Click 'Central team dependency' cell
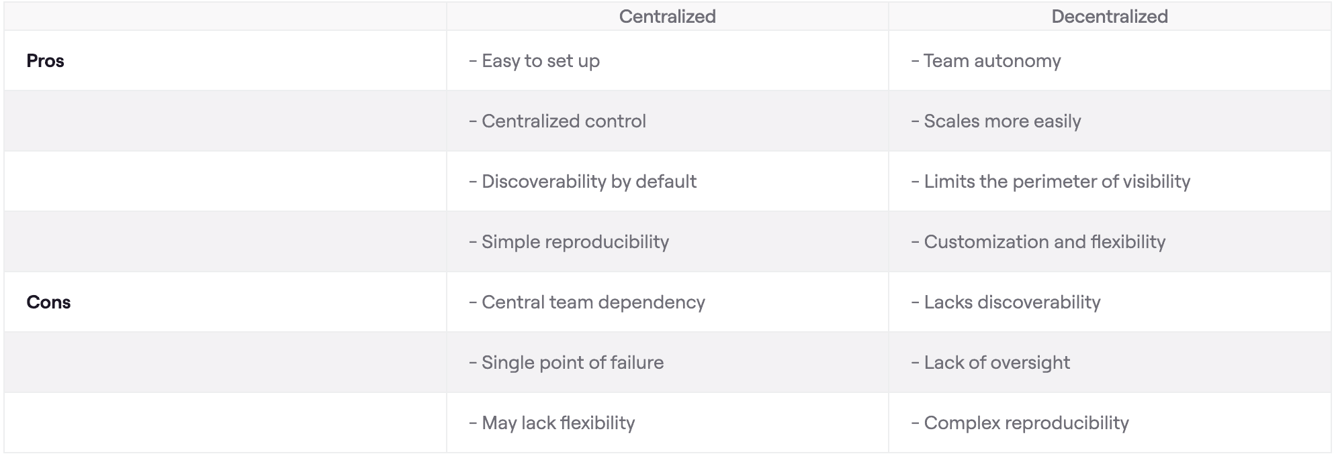The width and height of the screenshot is (1334, 456). pos(593,302)
